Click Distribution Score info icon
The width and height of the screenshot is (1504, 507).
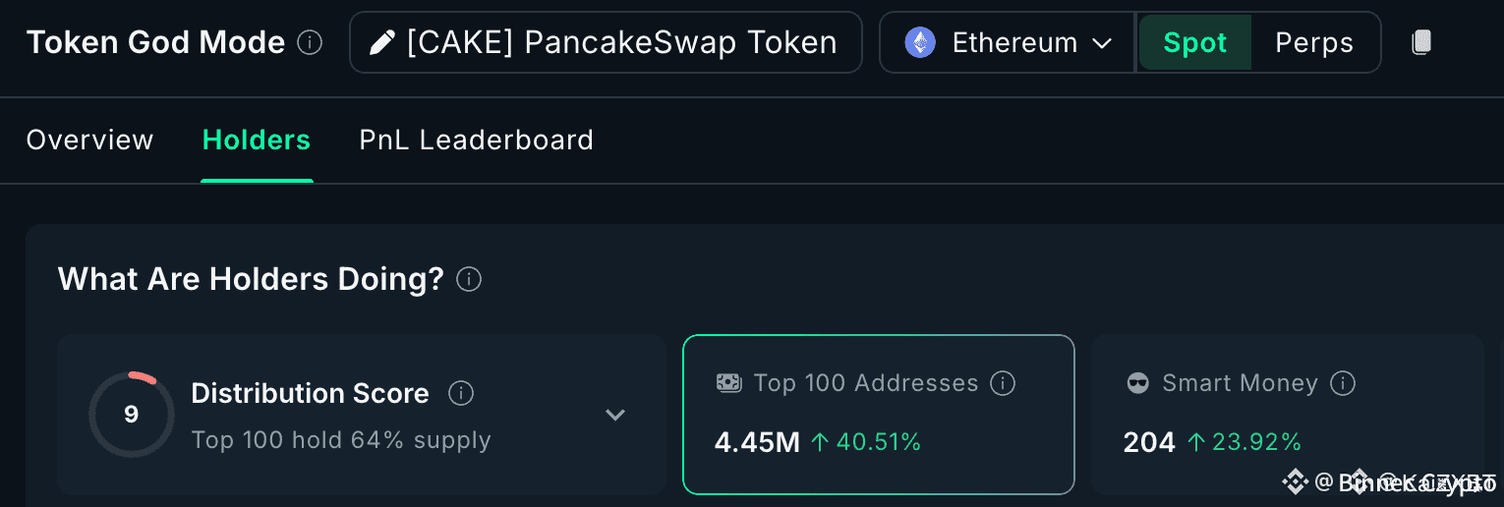(460, 394)
